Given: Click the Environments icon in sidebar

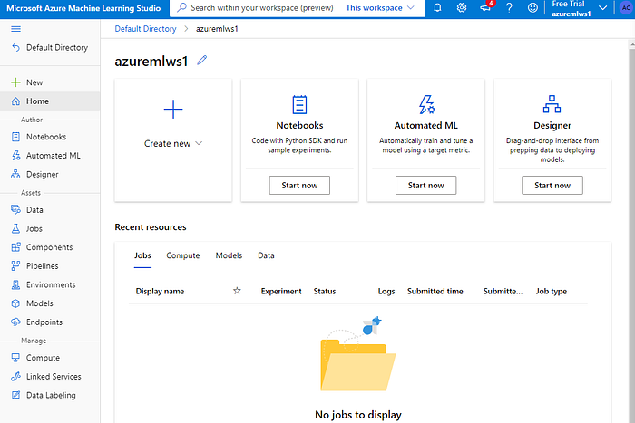Looking at the screenshot, I should (15, 284).
